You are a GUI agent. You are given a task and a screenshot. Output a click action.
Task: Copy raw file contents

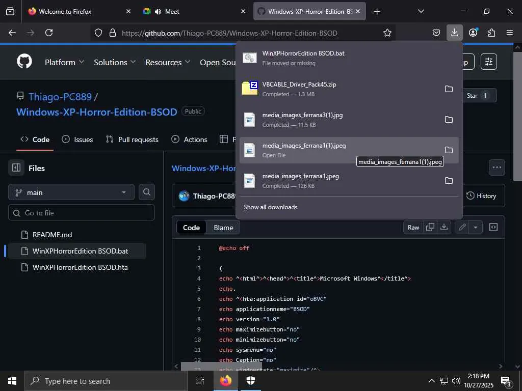(x=430, y=227)
